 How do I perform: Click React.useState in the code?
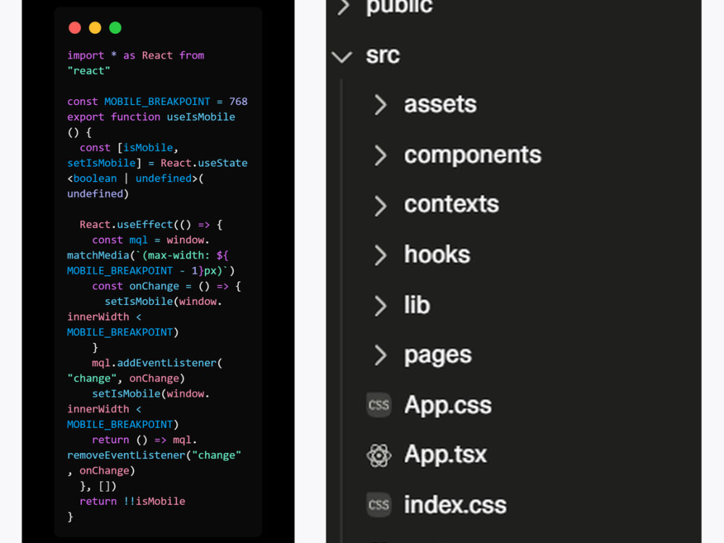(x=204, y=163)
